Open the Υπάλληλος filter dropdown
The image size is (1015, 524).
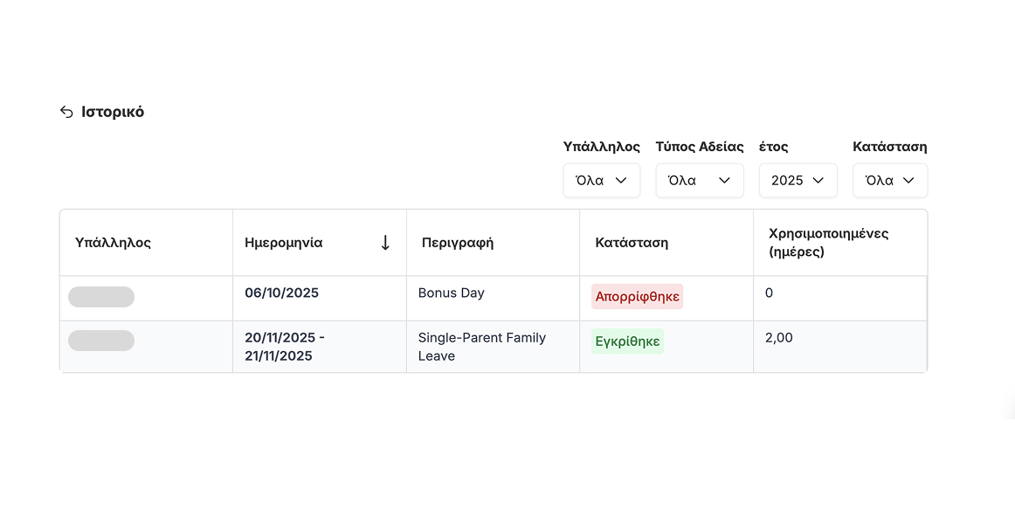tap(601, 181)
